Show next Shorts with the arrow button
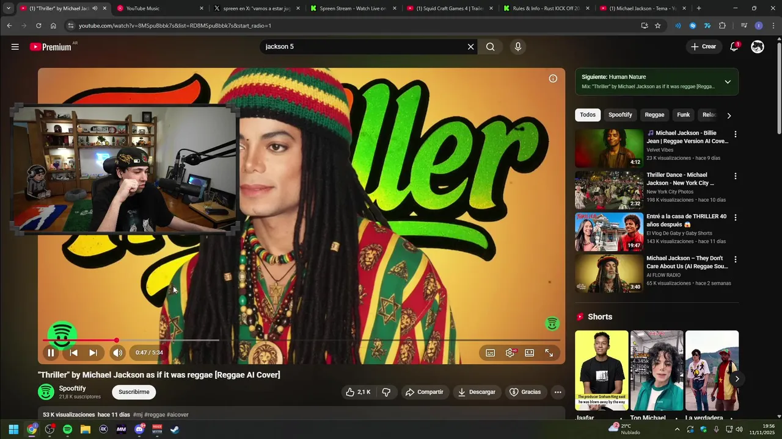Screen dimensions: 782x439 tap(737, 379)
